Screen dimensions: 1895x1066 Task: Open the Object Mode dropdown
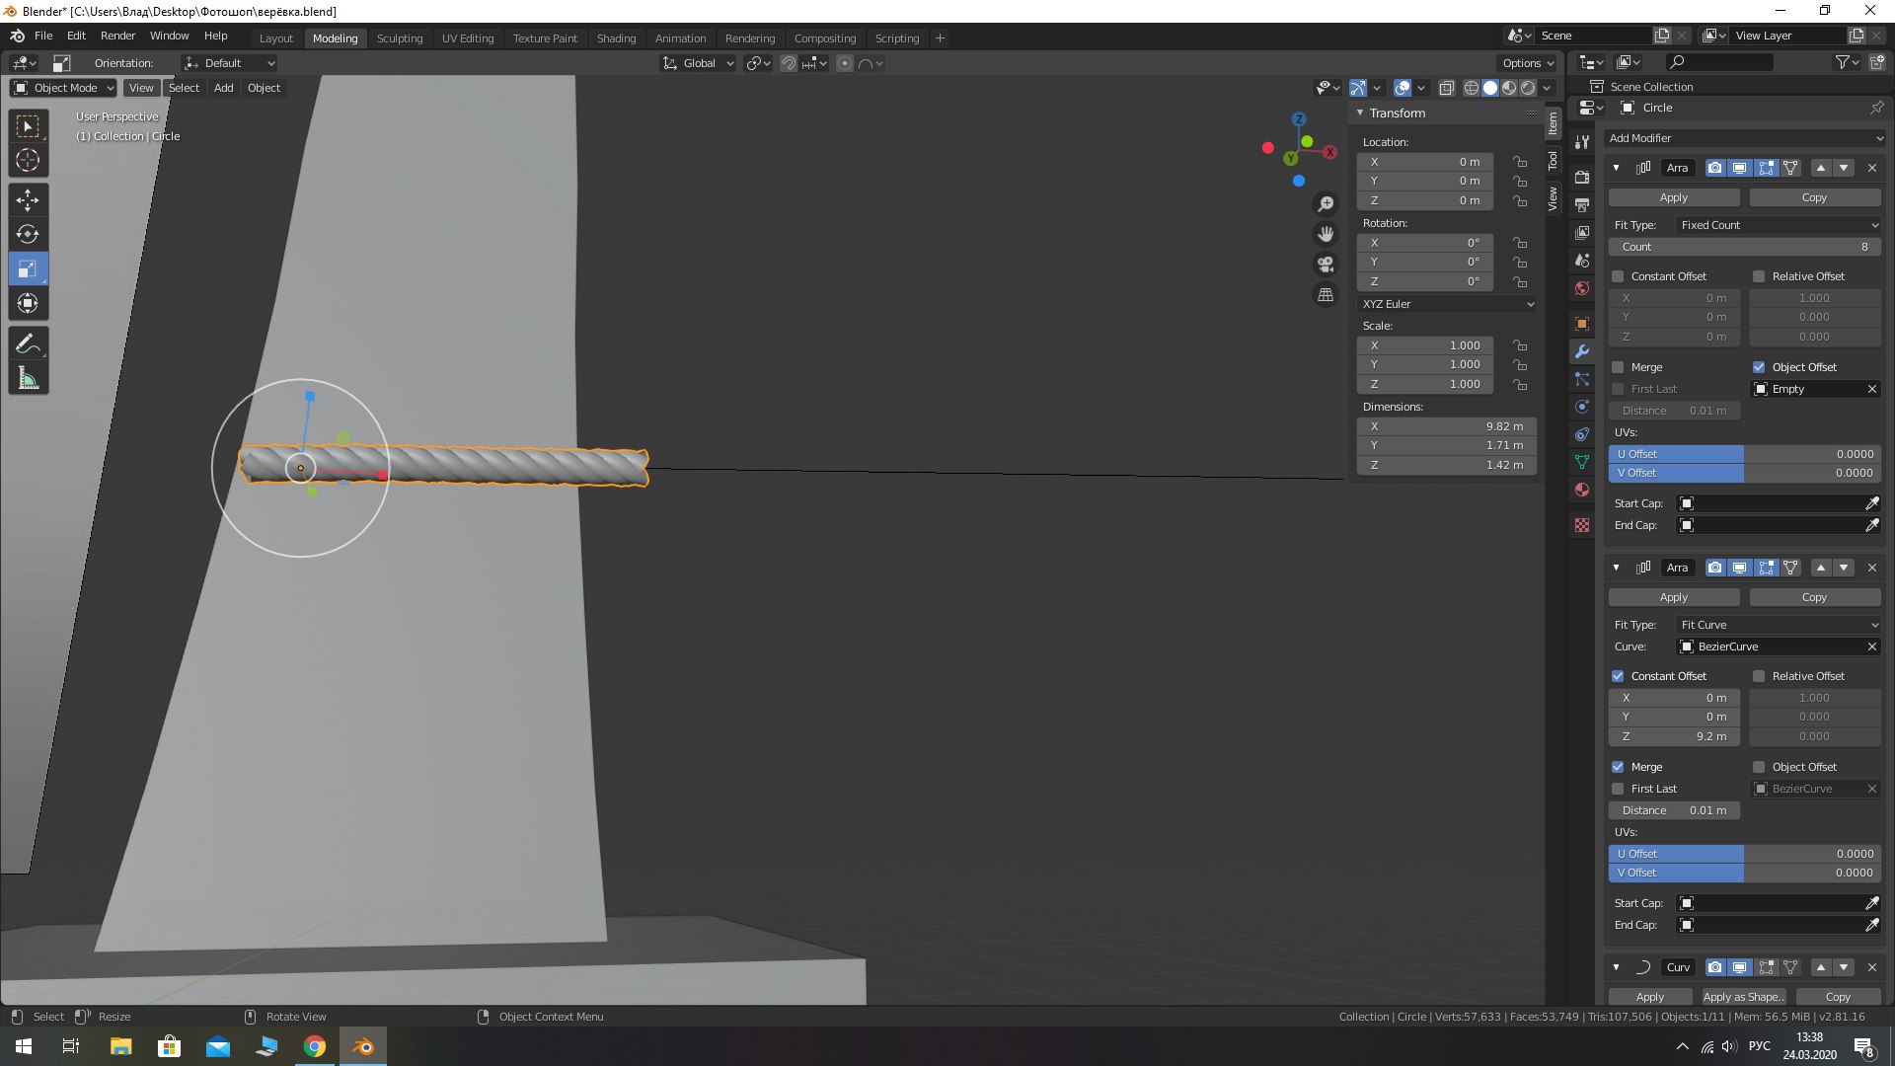pyautogui.click(x=64, y=88)
